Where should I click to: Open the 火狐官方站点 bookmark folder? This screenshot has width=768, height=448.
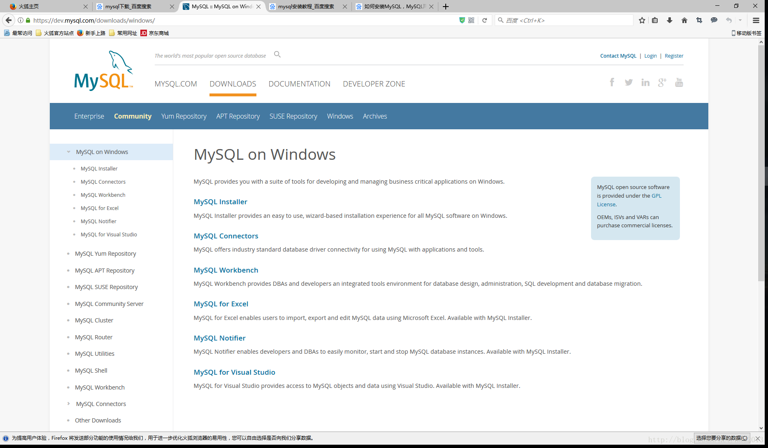[55, 33]
